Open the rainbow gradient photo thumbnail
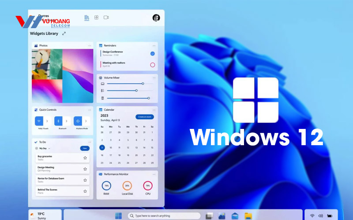353x220 pixels. [x=47, y=91]
